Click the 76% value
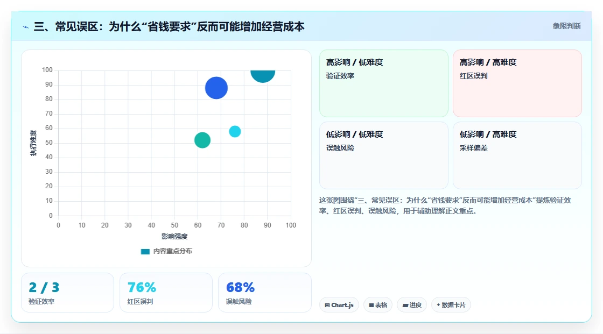Screen dimensions: 603x334 142,288
